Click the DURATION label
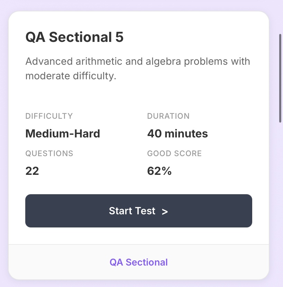283x287 pixels. 168,116
